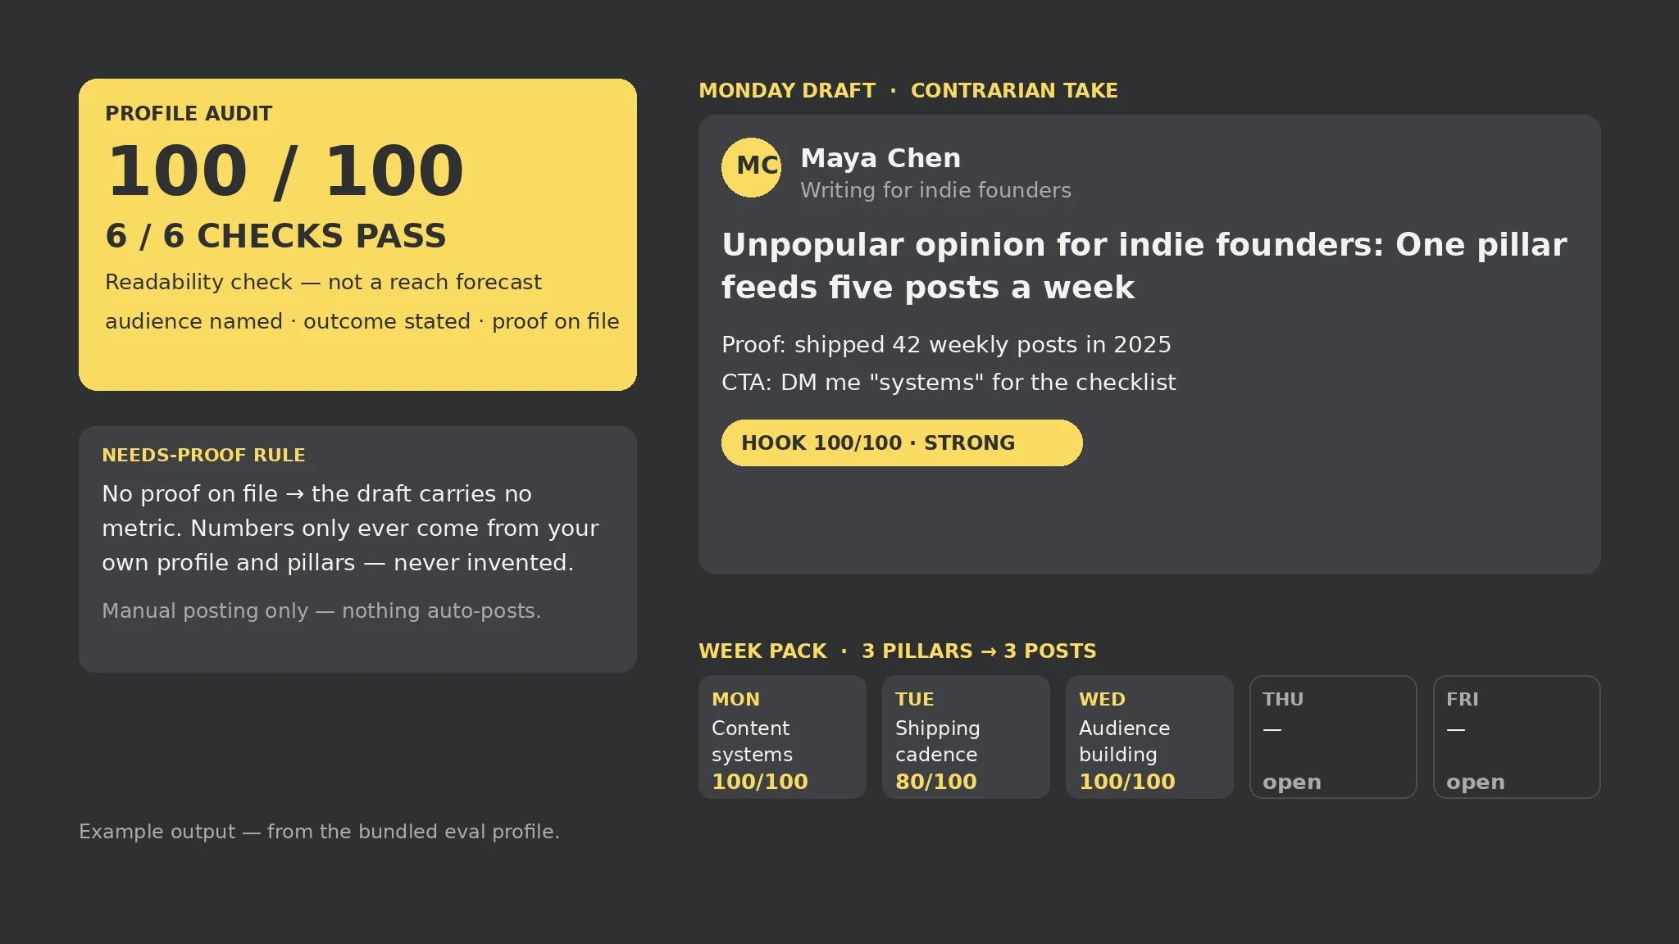Viewport: 1679px width, 944px height.
Task: Click the open THU slot
Action: click(x=1333, y=737)
